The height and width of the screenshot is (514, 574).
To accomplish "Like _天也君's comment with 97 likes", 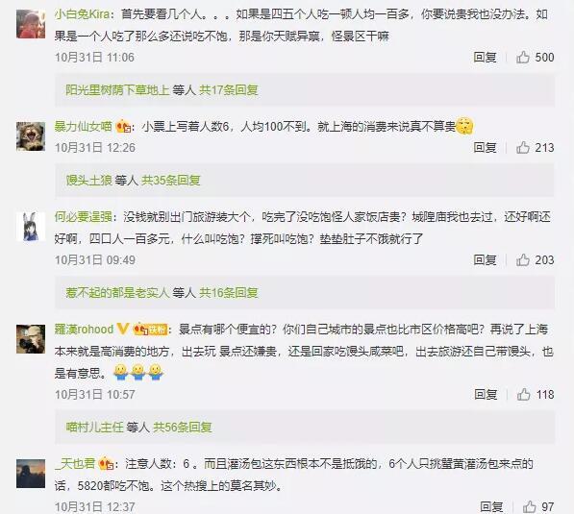I will coord(530,506).
